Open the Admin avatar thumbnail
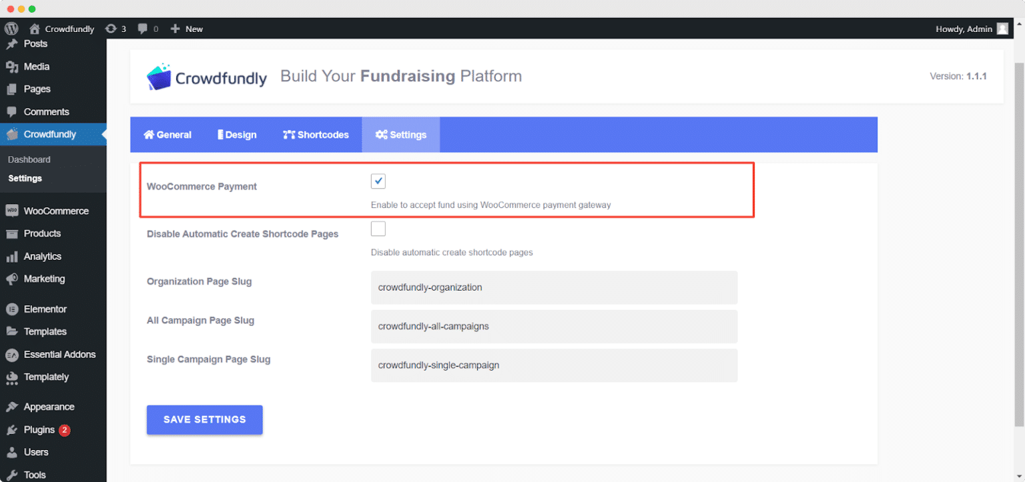The height and width of the screenshot is (482, 1025). click(x=1002, y=29)
